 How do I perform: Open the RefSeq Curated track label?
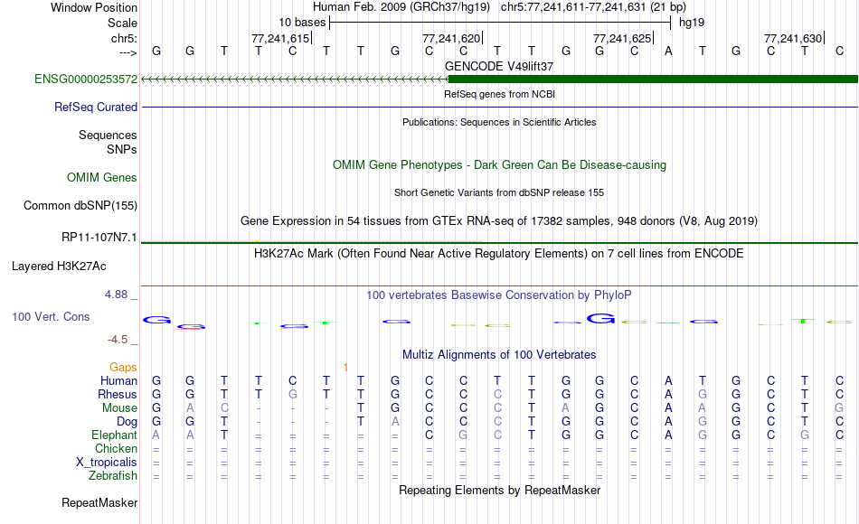click(95, 107)
